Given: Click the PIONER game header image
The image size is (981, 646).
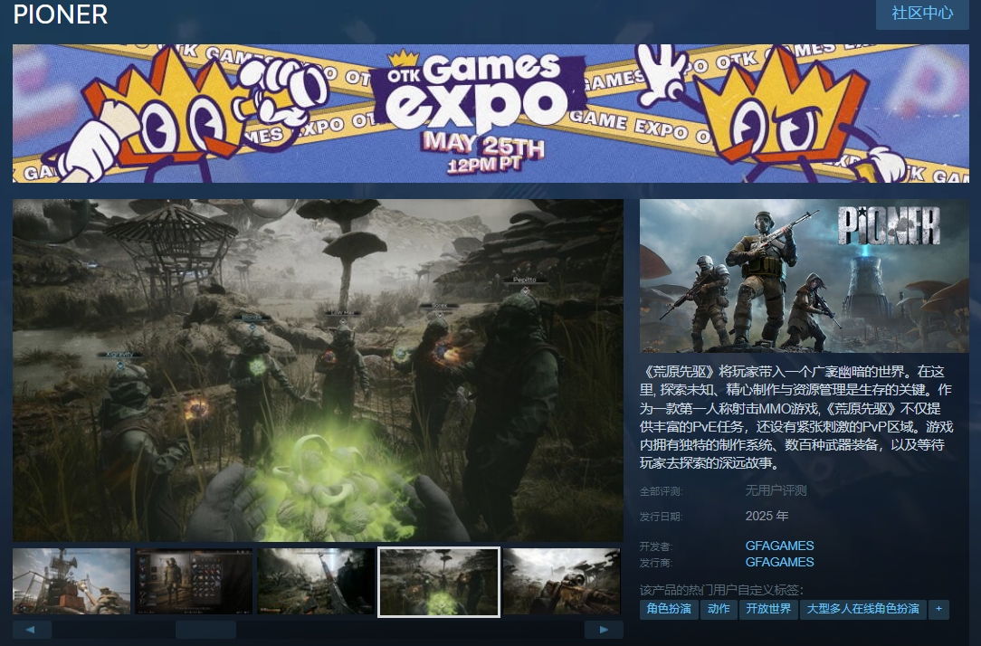Looking at the screenshot, I should click(x=804, y=276).
